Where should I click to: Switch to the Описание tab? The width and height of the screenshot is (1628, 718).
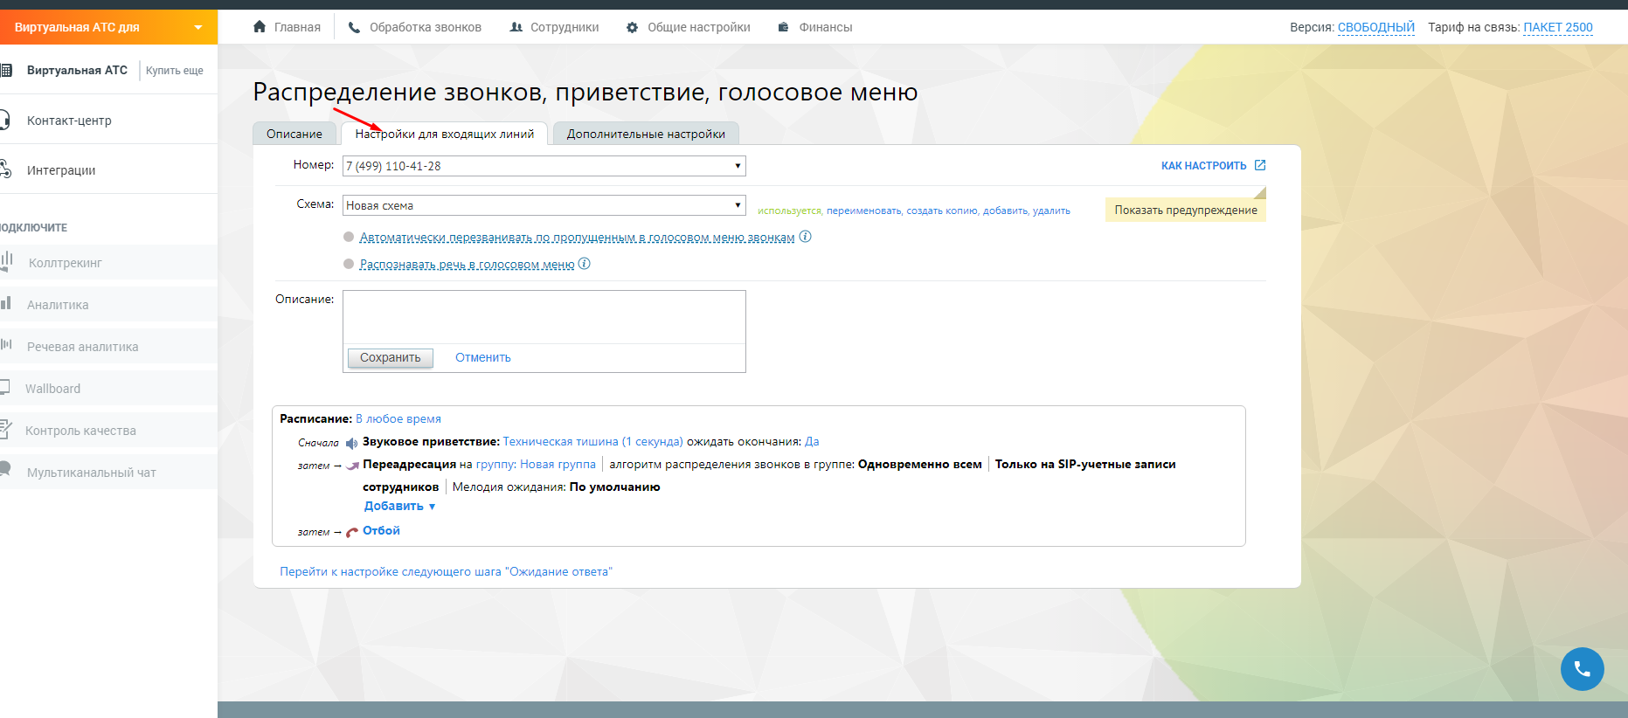[294, 134]
